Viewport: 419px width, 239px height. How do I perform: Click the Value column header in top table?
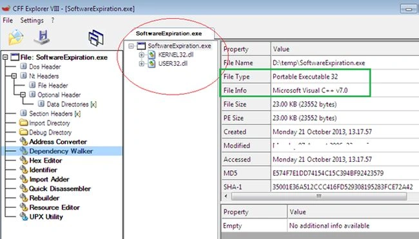(x=345, y=49)
